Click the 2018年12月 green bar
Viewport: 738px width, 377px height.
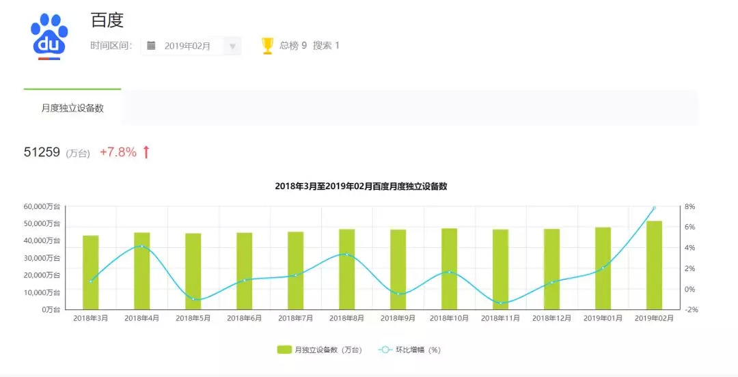[551, 269]
